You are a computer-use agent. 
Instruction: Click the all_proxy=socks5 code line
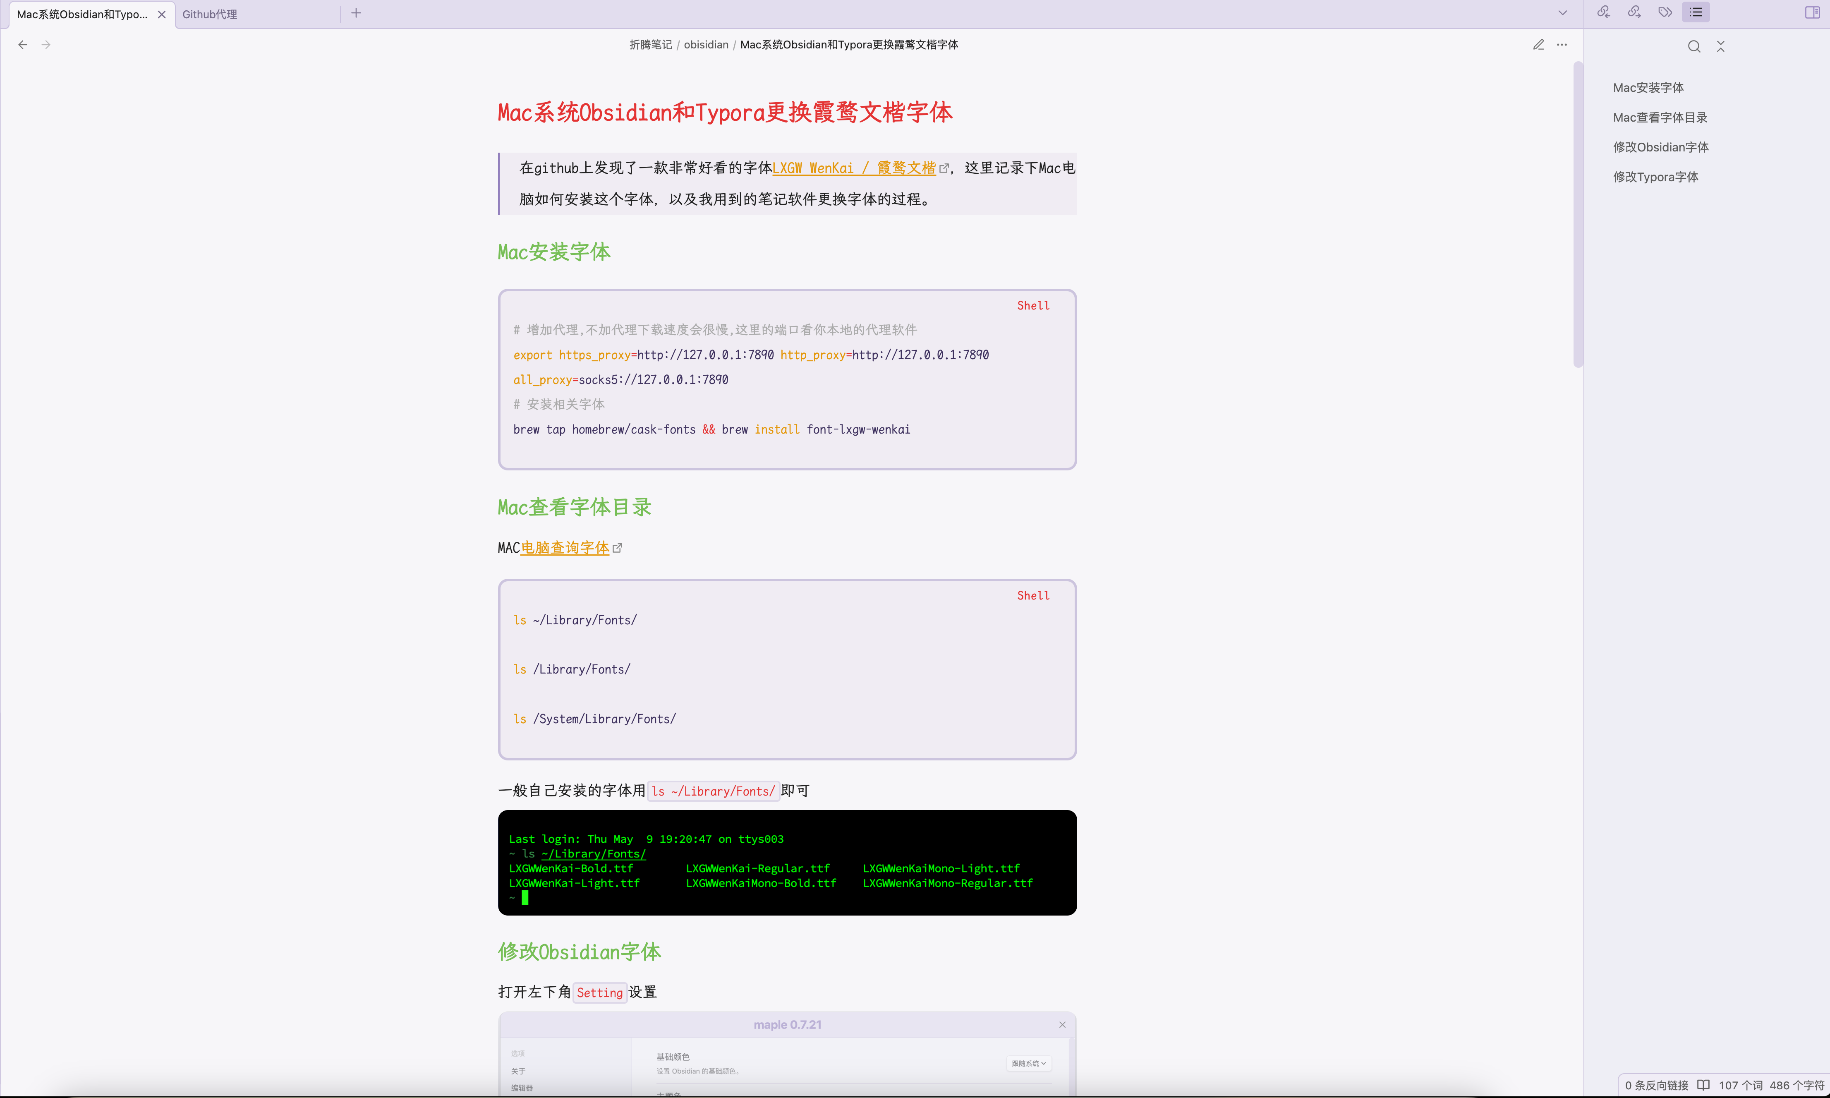click(x=620, y=380)
